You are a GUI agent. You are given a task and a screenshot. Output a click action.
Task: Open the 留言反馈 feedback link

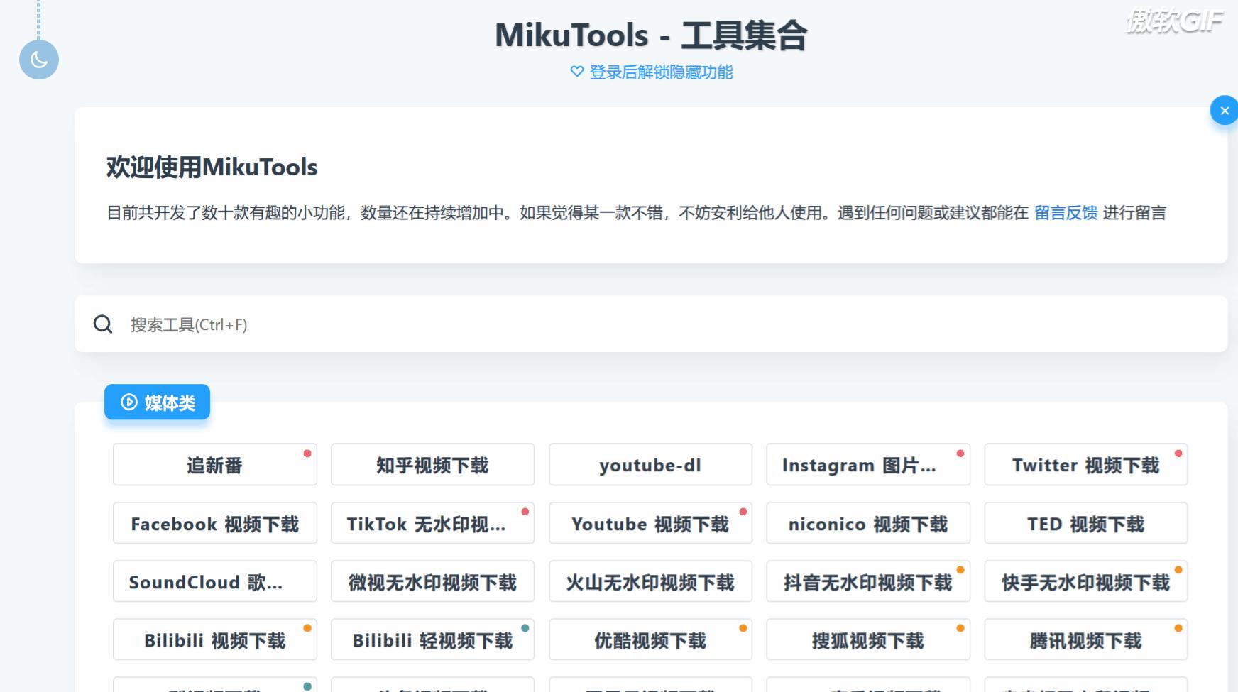pos(1065,213)
